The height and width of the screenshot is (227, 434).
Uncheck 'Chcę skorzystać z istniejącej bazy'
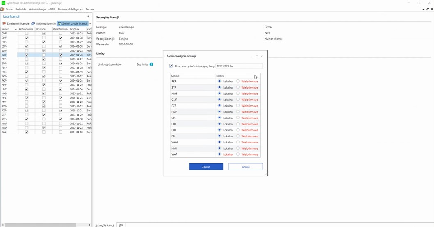171,66
